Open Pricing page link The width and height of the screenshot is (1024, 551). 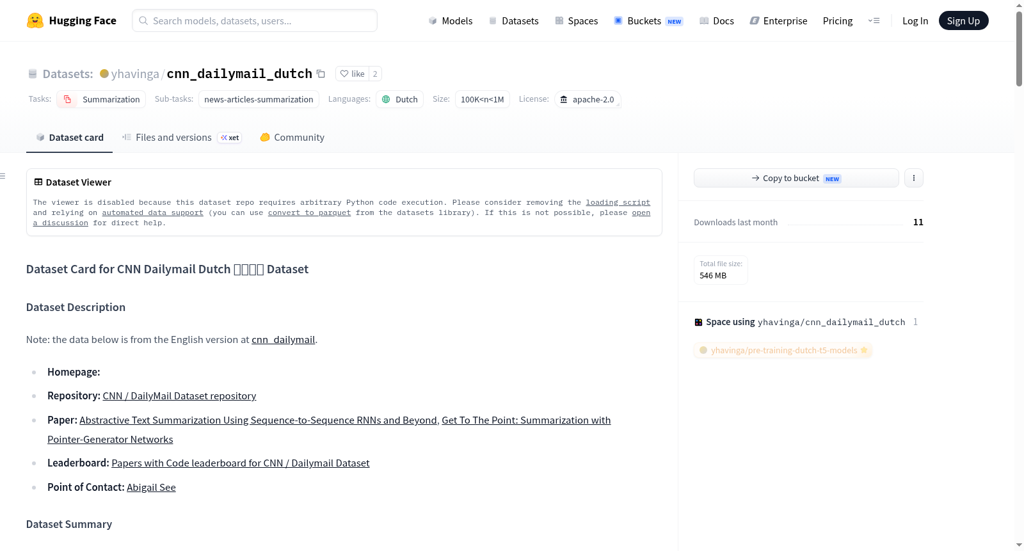(837, 21)
